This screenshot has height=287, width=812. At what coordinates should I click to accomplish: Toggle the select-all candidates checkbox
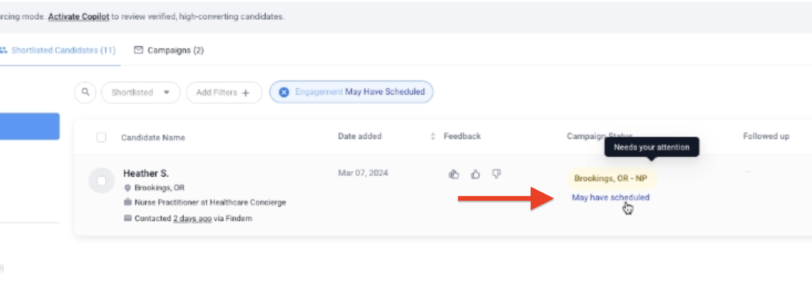coord(101,137)
